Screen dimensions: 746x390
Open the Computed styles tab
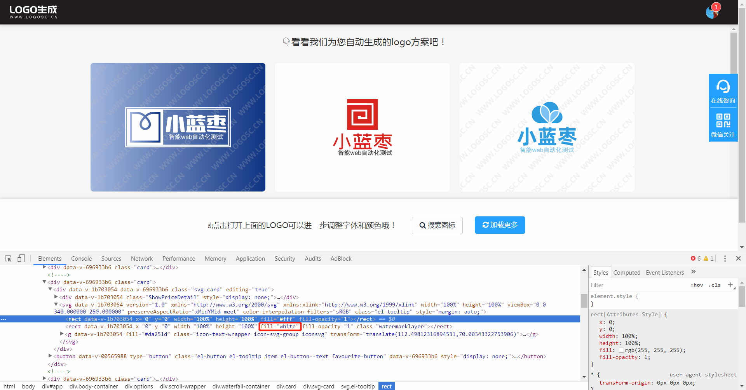626,272
